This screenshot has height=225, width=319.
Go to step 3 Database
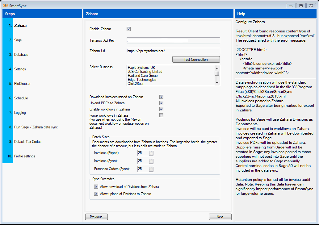(21, 54)
